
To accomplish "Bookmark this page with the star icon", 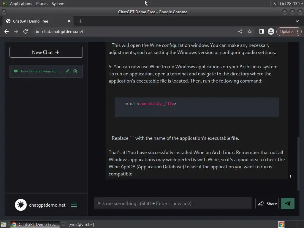I will pos(249,31).
